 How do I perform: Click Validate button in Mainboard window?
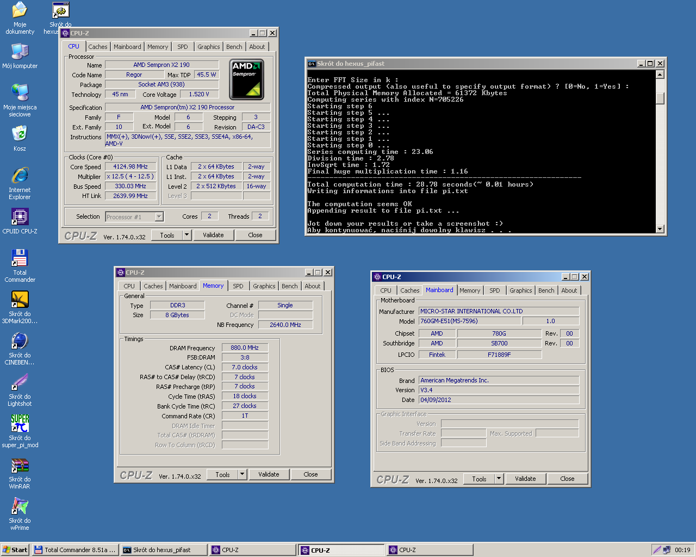pyautogui.click(x=525, y=479)
